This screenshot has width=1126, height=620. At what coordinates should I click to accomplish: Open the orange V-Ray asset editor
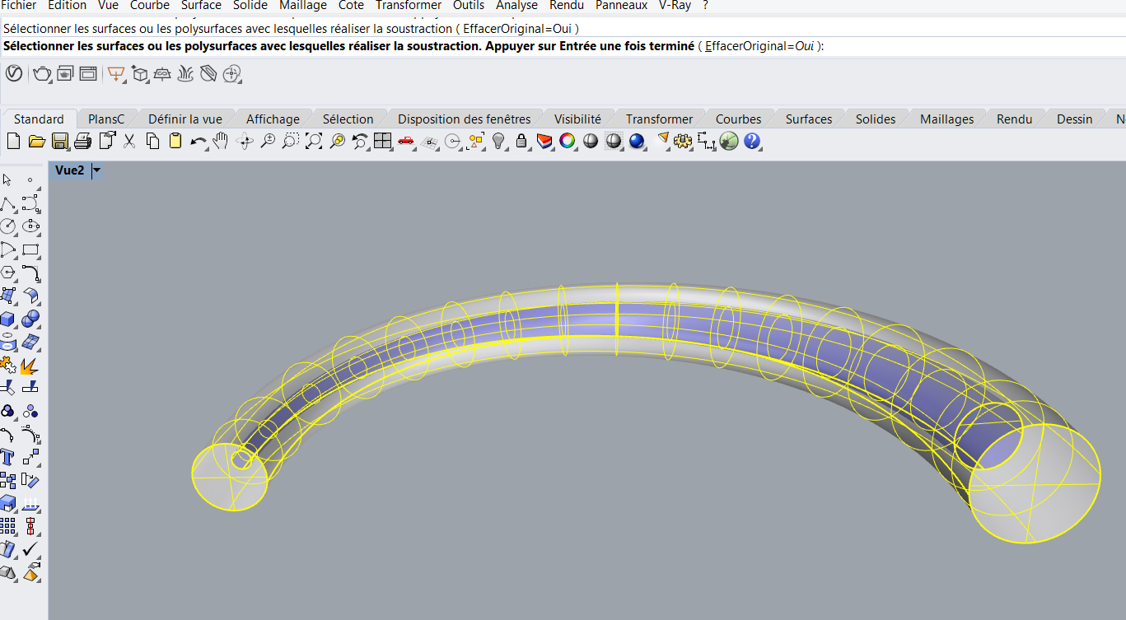click(116, 73)
